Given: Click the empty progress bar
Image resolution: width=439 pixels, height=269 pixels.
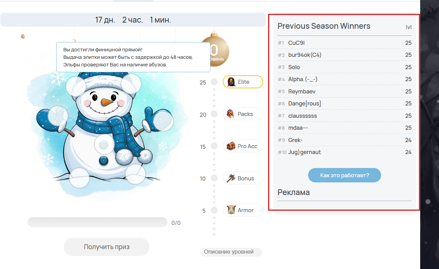Looking at the screenshot, I should (97, 222).
